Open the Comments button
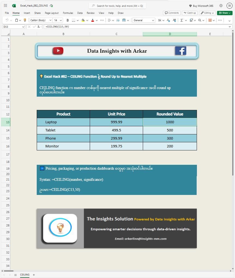 tap(172, 13)
